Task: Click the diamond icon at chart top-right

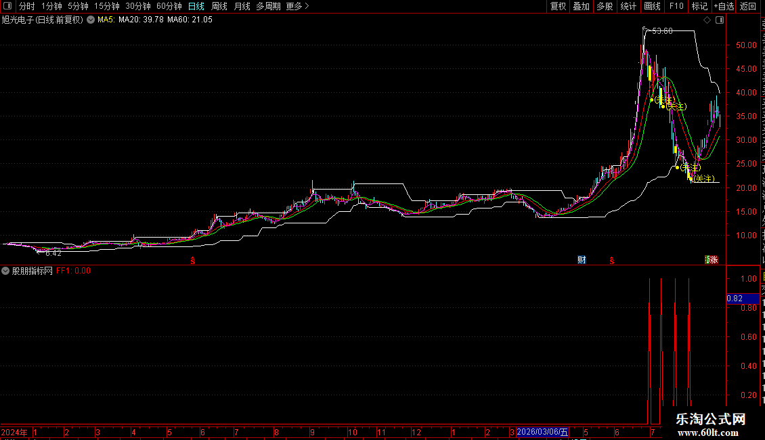Action: [x=707, y=20]
